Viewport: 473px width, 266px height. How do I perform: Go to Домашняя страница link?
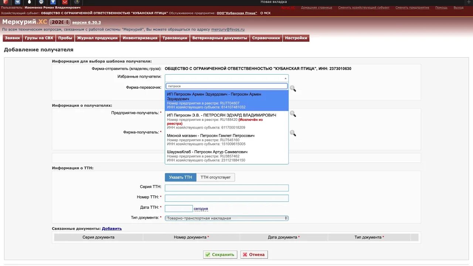click(316, 8)
